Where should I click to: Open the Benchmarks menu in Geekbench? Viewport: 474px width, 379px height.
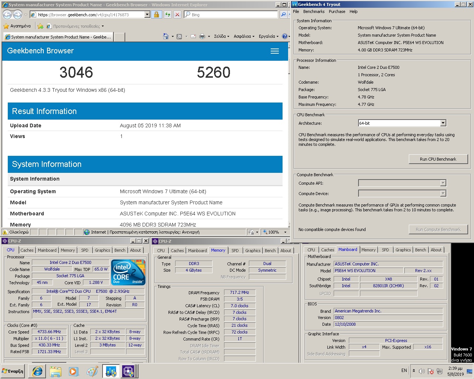tap(314, 11)
